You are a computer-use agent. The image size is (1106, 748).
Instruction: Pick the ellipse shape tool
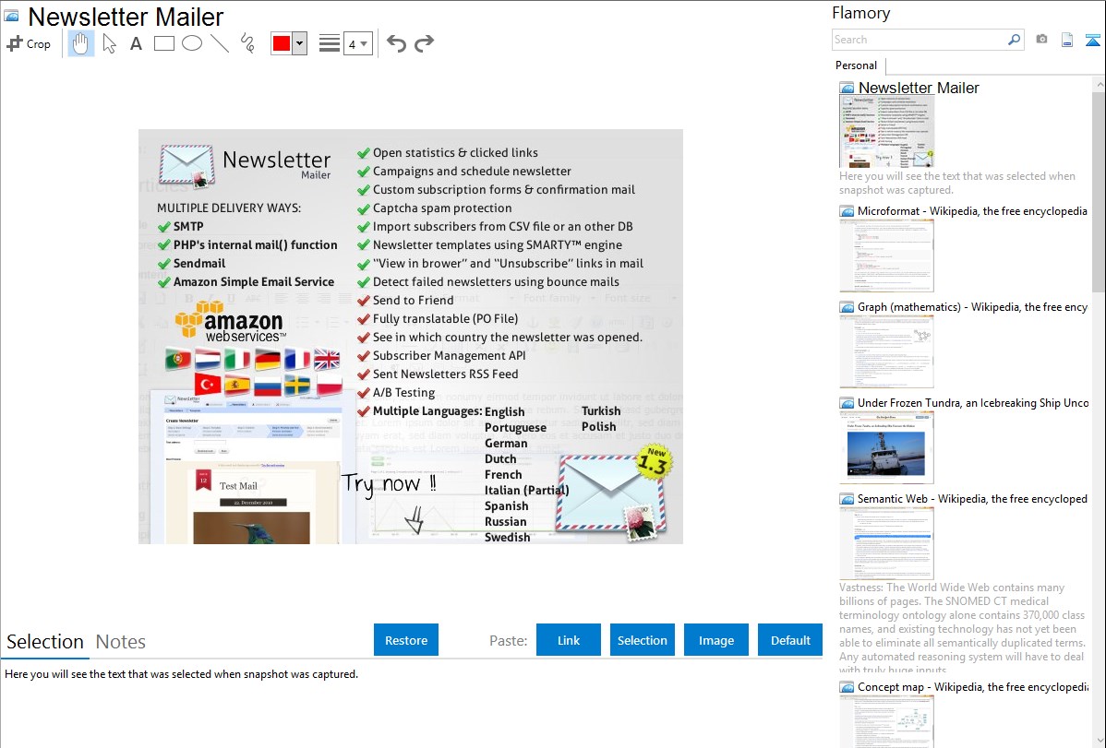(192, 43)
